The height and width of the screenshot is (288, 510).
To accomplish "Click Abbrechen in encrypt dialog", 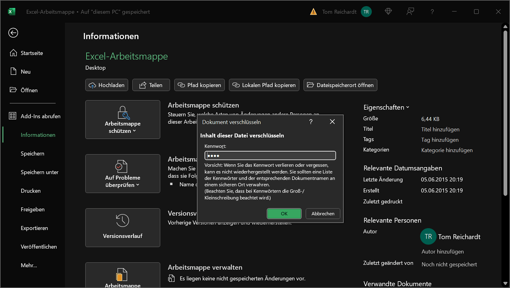I will click(x=323, y=213).
